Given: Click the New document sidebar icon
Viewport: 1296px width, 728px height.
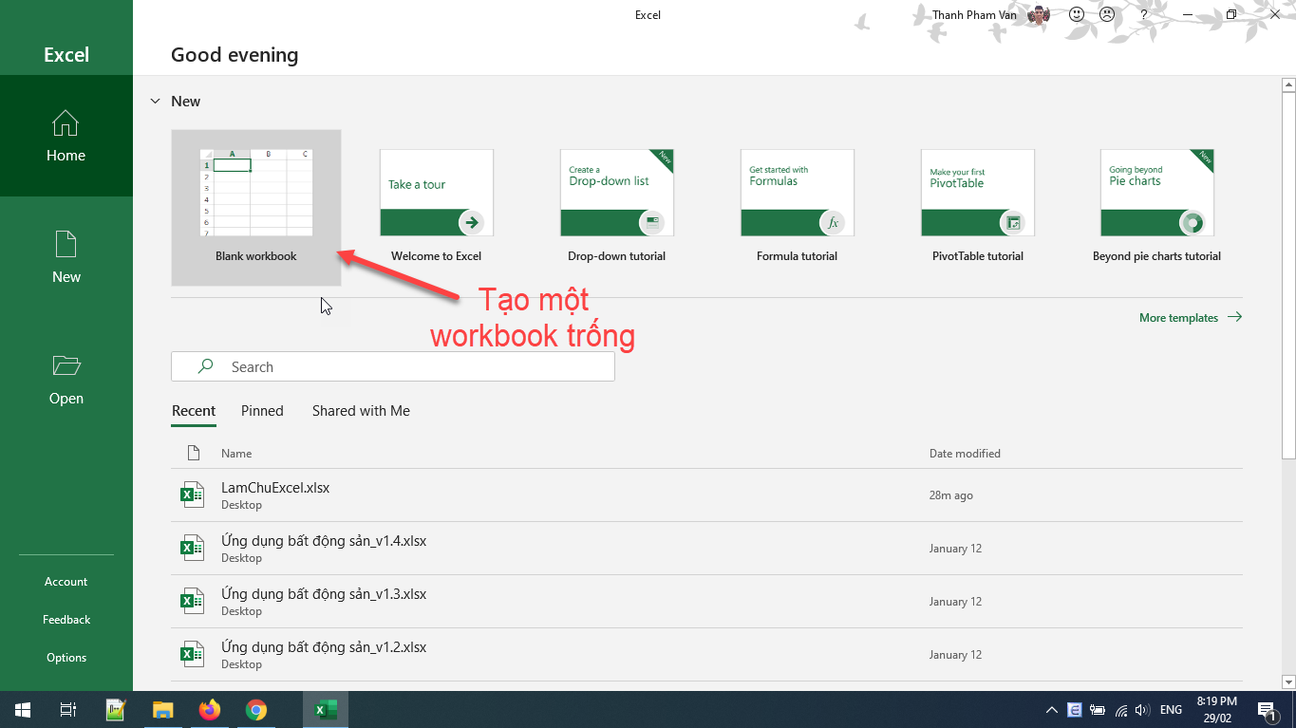Looking at the screenshot, I should pyautogui.click(x=66, y=245).
